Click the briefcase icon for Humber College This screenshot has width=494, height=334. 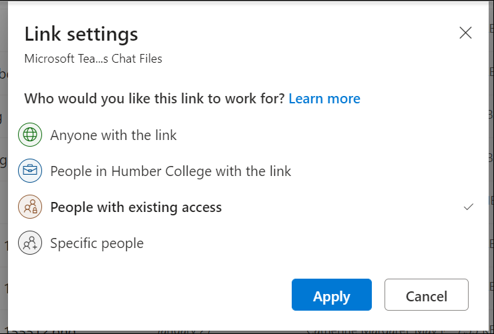[x=29, y=171]
